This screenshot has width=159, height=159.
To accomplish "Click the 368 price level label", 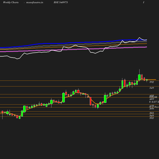I will [152, 113].
